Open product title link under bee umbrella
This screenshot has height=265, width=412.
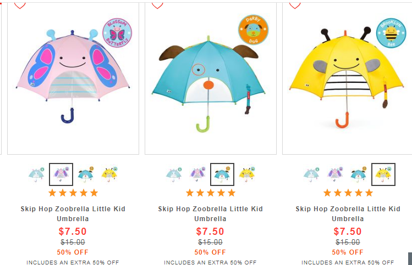coord(348,213)
